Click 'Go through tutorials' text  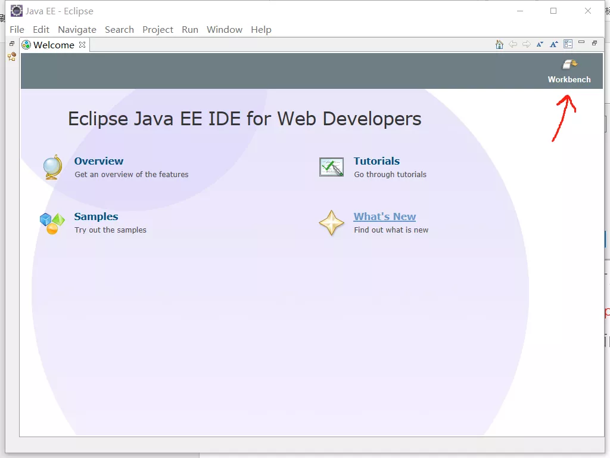pyautogui.click(x=390, y=175)
